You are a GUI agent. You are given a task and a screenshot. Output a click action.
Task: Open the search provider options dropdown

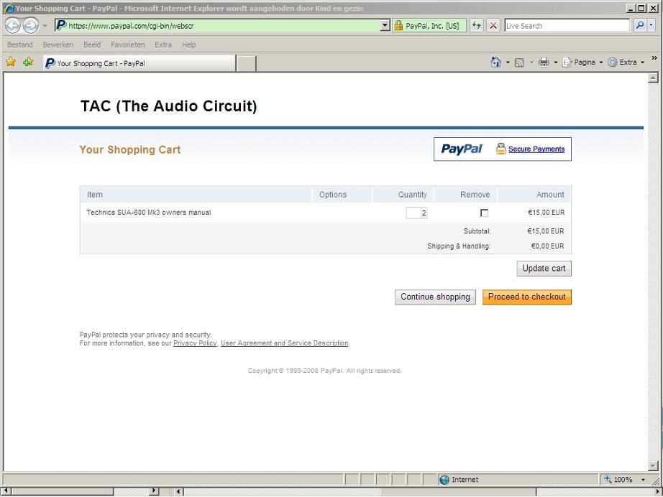click(651, 25)
